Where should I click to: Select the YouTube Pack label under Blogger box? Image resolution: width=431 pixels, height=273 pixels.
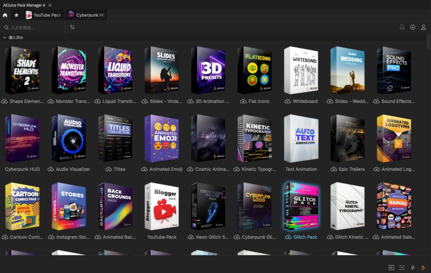[162, 237]
